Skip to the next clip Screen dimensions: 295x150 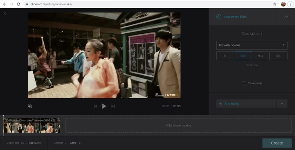113,106
